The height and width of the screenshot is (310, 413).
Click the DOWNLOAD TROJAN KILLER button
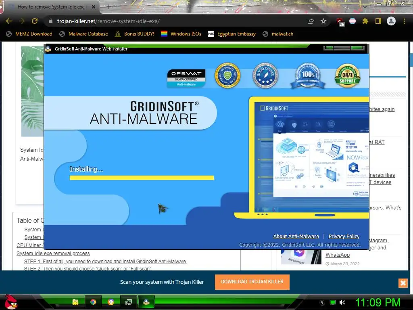(x=252, y=282)
